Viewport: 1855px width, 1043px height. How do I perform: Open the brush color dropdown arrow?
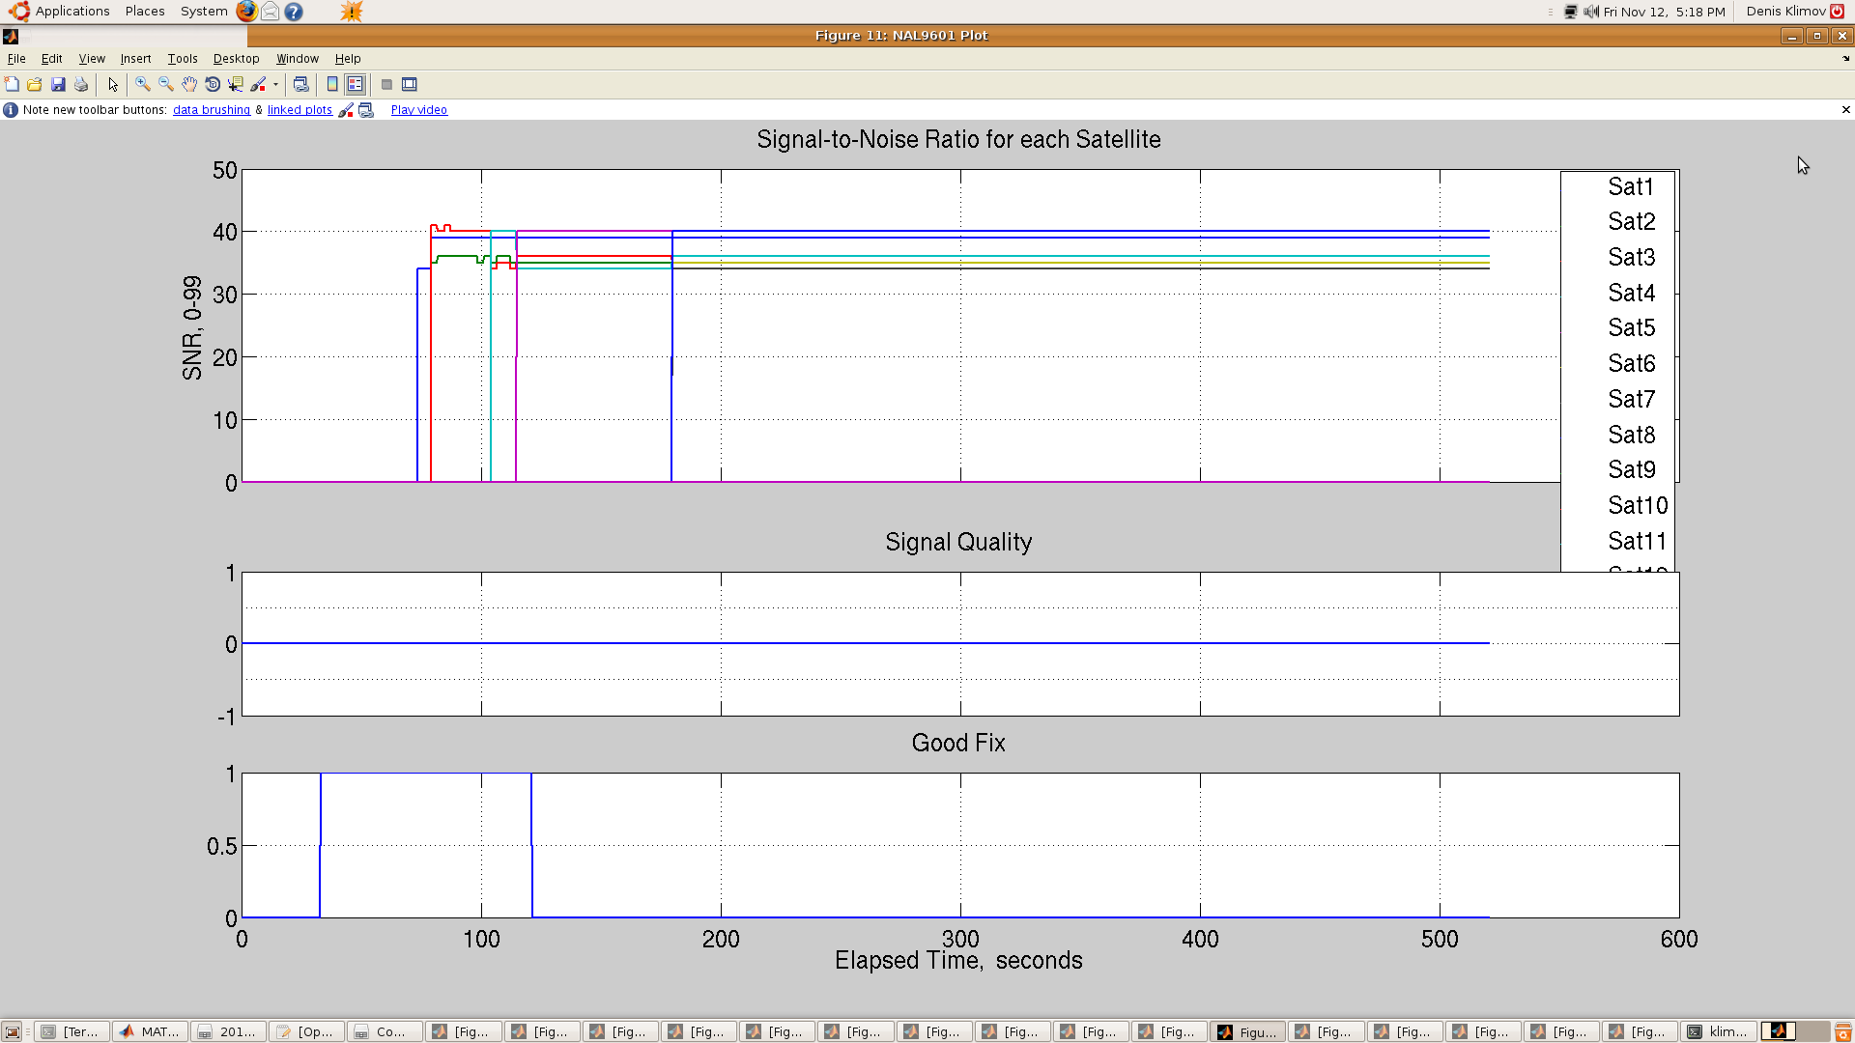pos(275,85)
